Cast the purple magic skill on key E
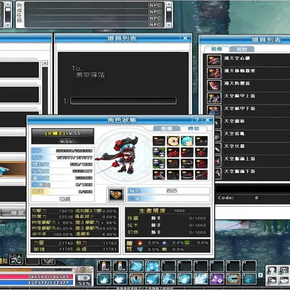 point(216,278)
